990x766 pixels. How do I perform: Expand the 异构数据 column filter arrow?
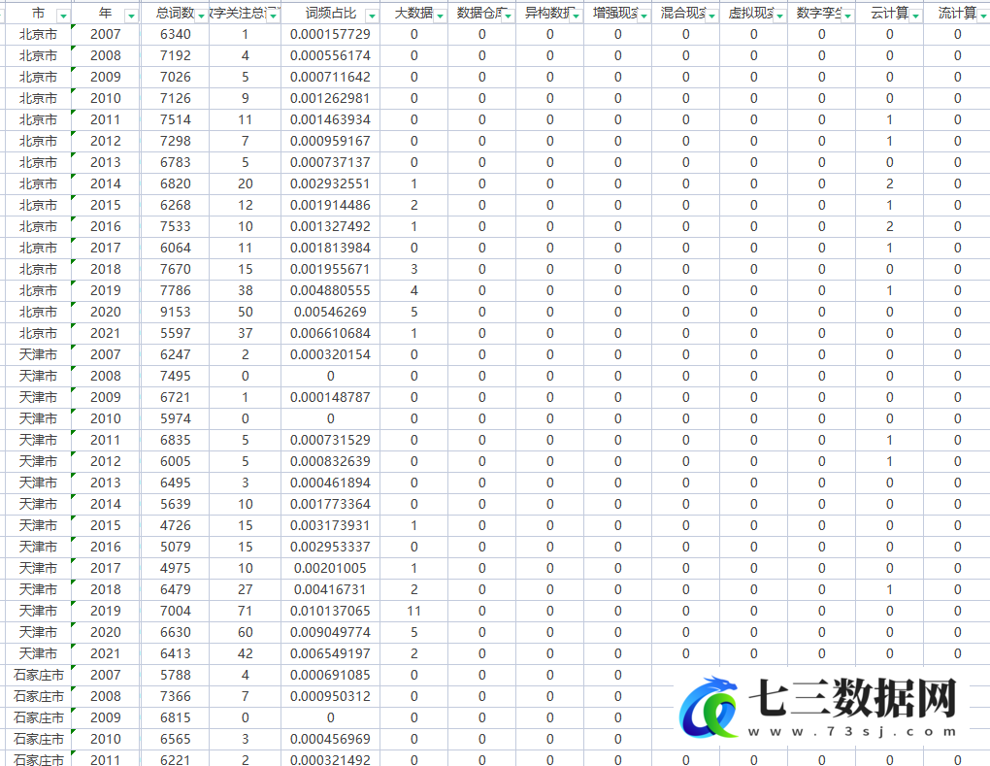click(x=577, y=16)
